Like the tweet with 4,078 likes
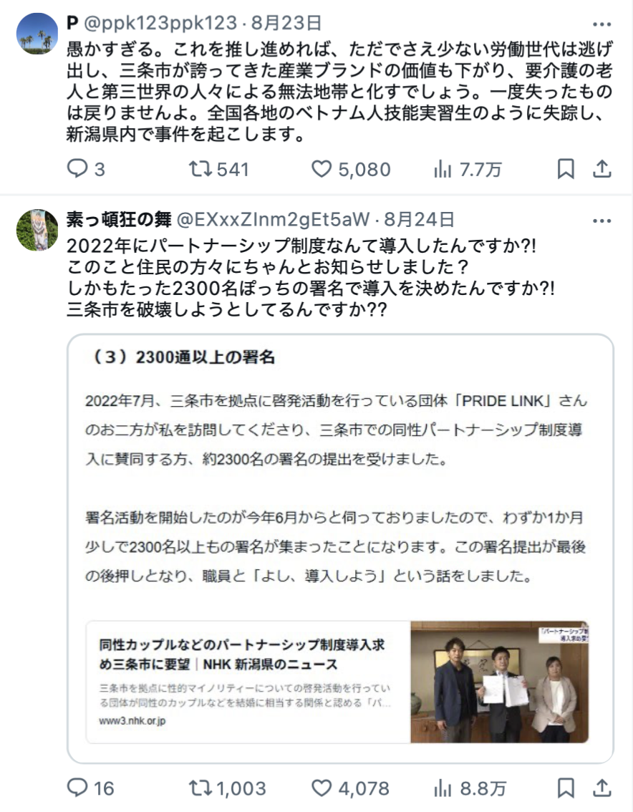This screenshot has height=812, width=633. (x=350, y=788)
